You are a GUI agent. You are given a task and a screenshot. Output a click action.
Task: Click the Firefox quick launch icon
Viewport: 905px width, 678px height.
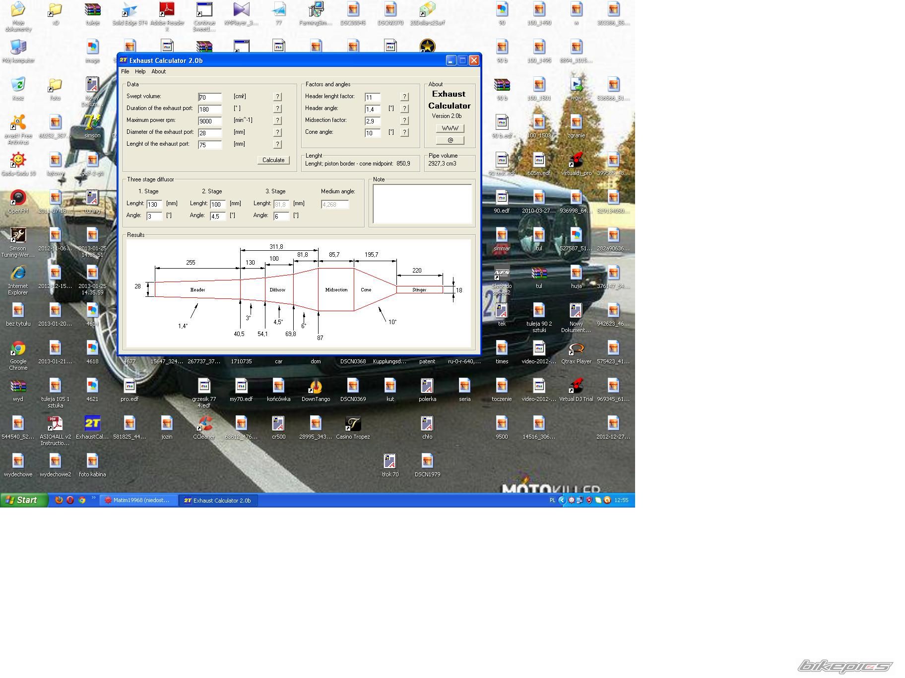(59, 500)
